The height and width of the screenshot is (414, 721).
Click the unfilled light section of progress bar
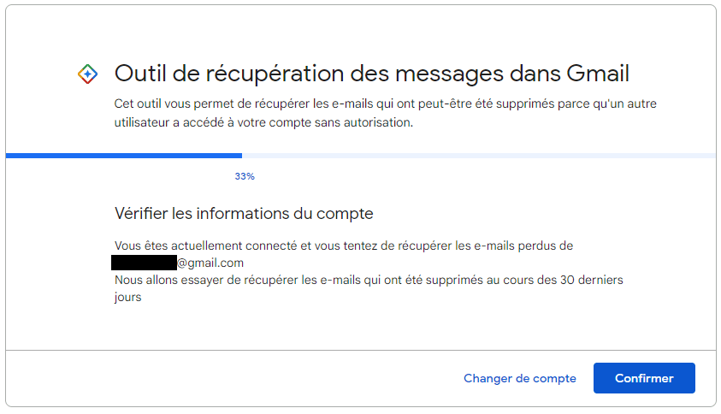click(479, 156)
